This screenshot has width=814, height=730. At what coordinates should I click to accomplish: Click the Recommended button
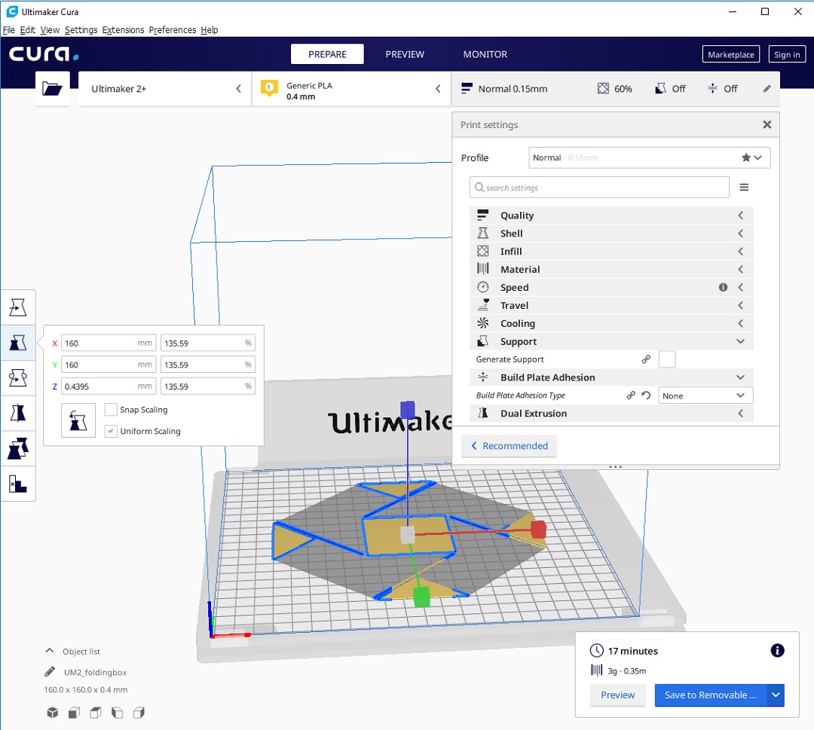510,446
